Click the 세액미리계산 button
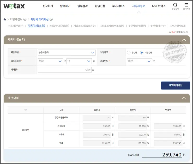 (x=175, y=85)
